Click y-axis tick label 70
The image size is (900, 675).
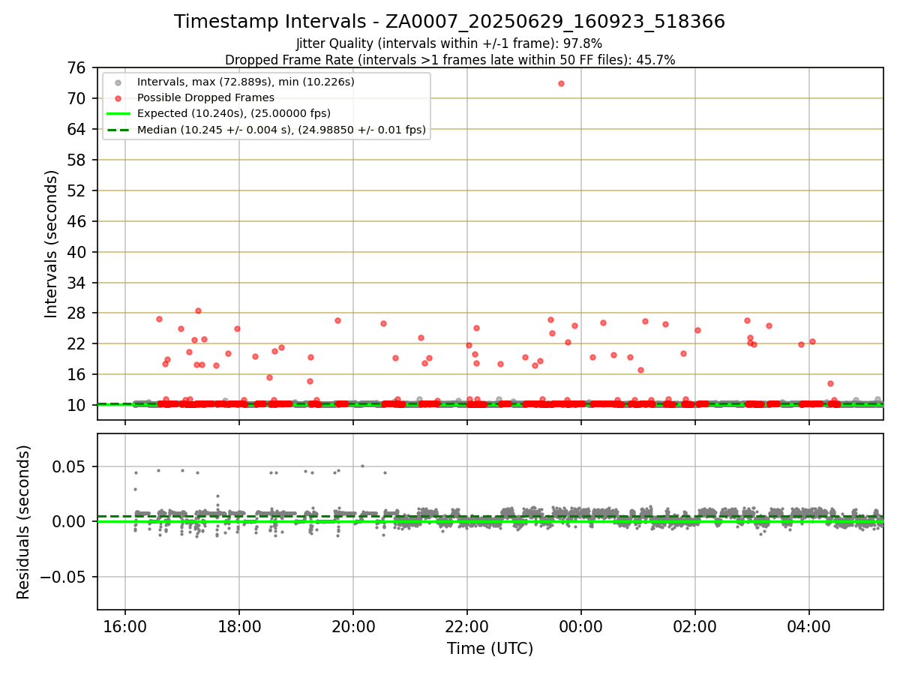tap(76, 99)
